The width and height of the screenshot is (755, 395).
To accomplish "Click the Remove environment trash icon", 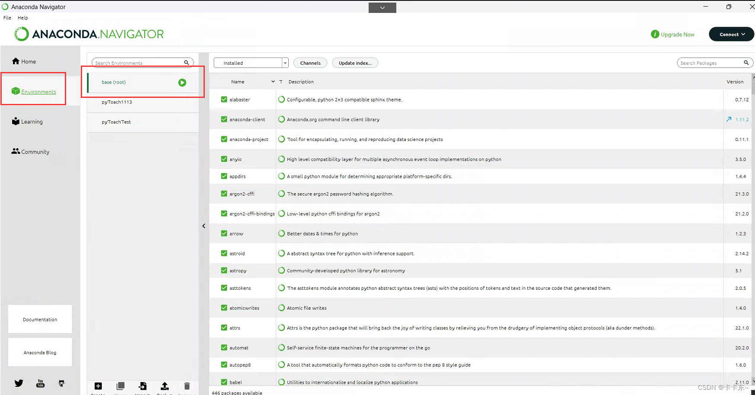I will point(187,386).
